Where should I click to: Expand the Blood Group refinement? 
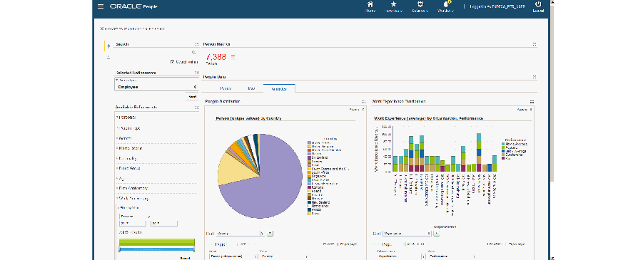click(128, 168)
